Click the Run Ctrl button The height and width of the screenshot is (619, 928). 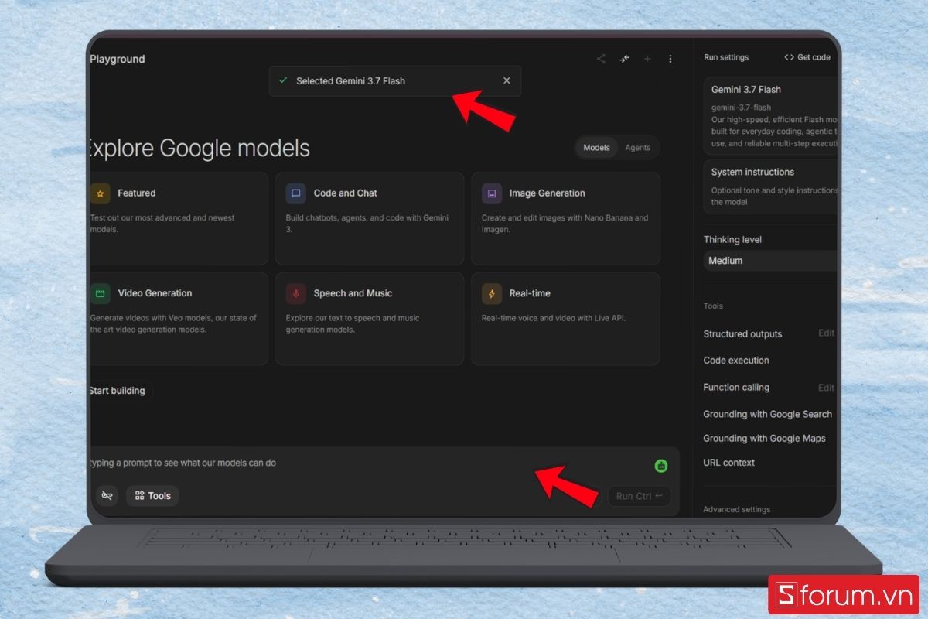click(x=639, y=496)
